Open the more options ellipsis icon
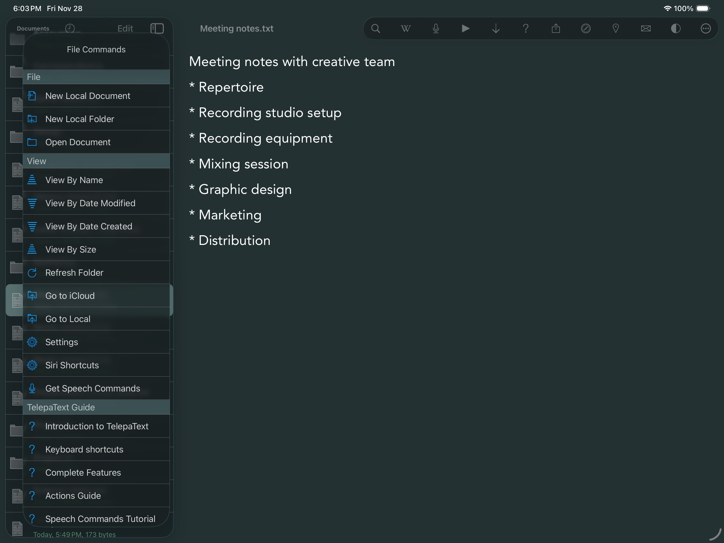The image size is (724, 543). coord(706,28)
